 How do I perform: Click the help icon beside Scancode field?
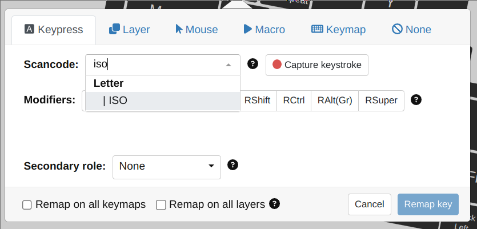(252, 64)
